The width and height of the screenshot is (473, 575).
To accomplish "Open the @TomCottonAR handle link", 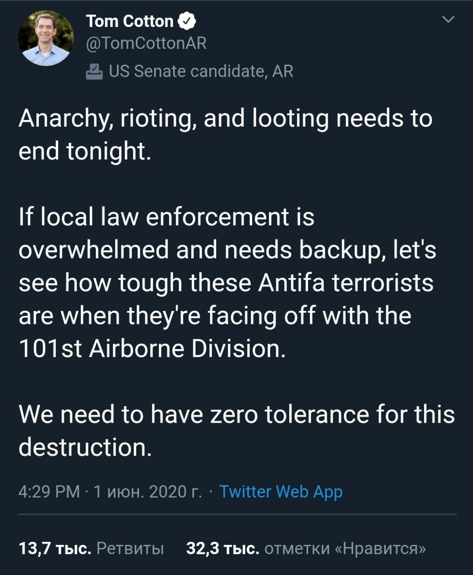I will click(146, 44).
